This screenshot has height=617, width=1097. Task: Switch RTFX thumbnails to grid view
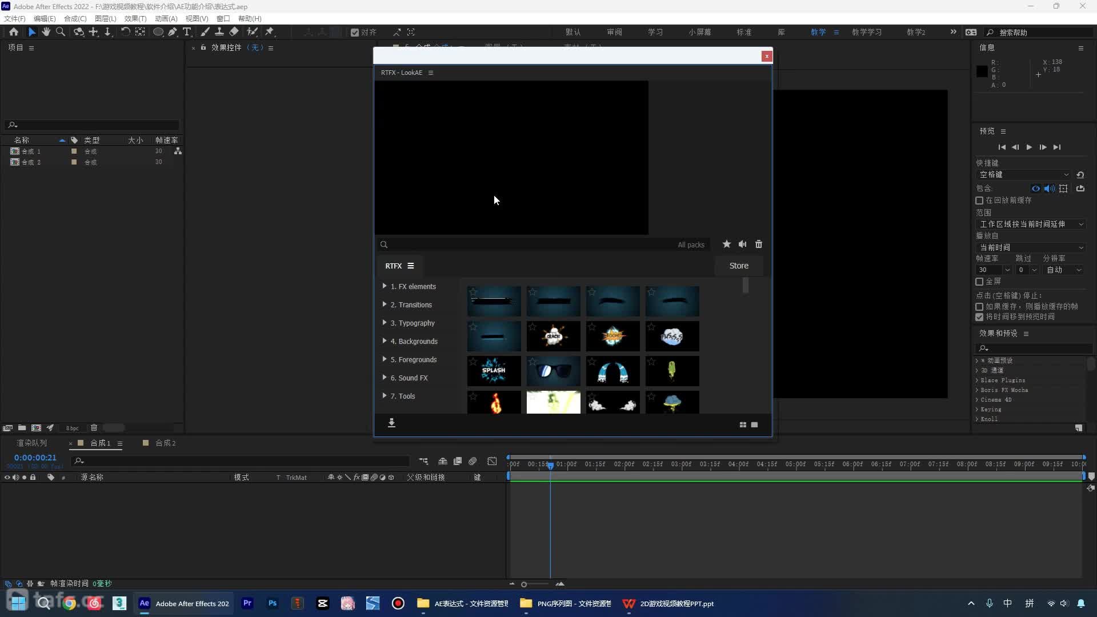coord(743,424)
